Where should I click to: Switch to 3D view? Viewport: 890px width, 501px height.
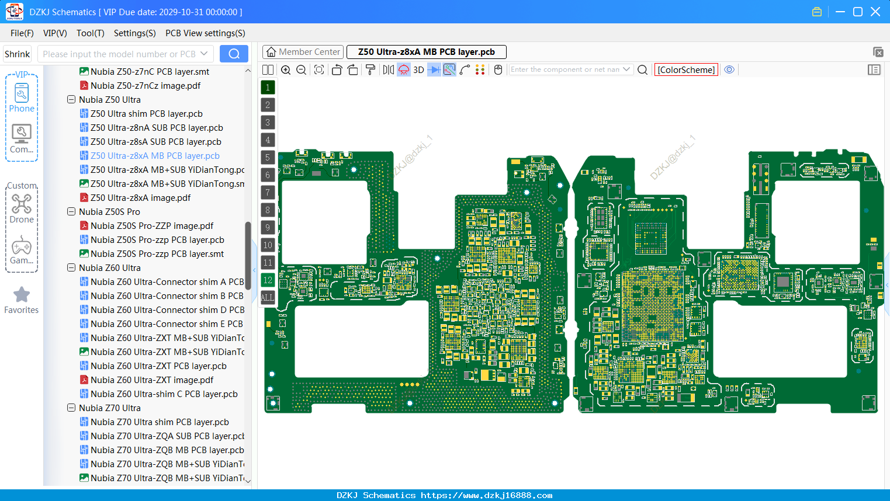pos(418,69)
